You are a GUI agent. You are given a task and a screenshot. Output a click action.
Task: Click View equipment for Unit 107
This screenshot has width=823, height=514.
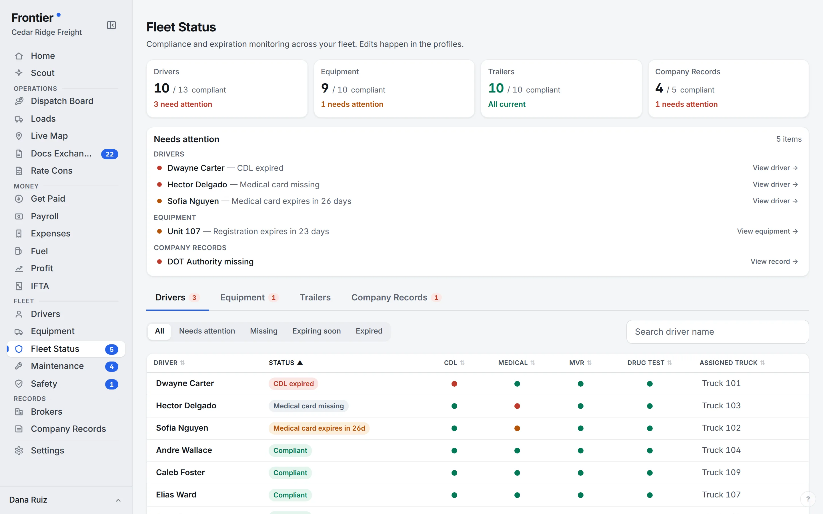(x=767, y=232)
